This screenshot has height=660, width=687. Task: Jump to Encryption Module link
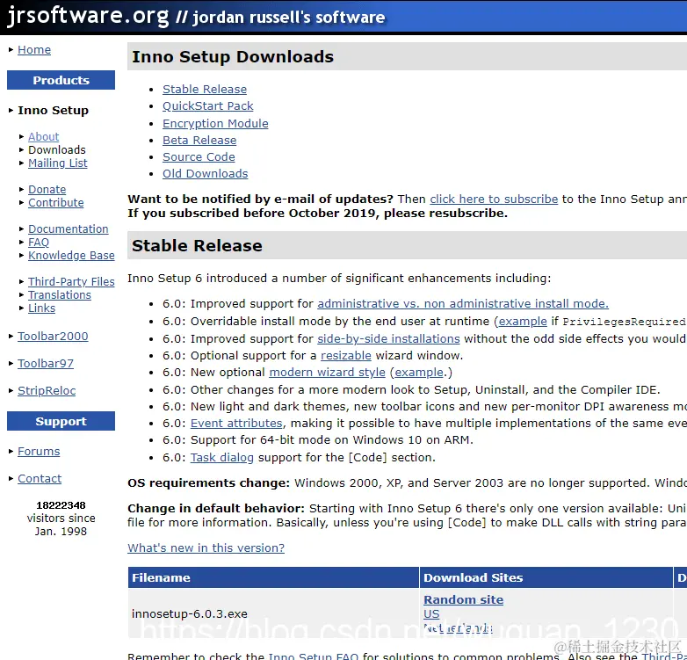tap(215, 124)
